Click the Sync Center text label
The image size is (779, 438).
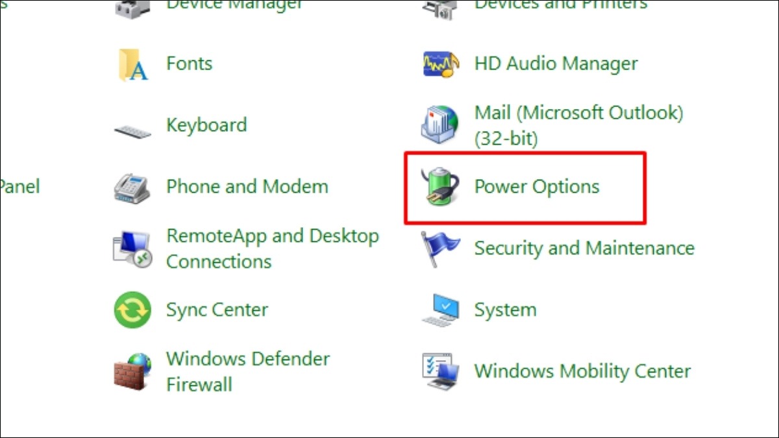coord(217,310)
